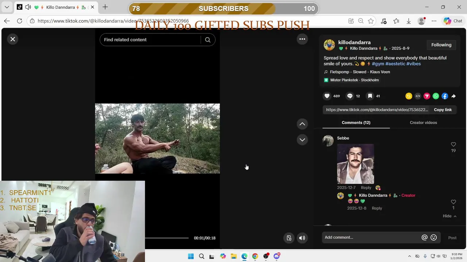Go to the next video with down arrow
467x262 pixels.
302,140
